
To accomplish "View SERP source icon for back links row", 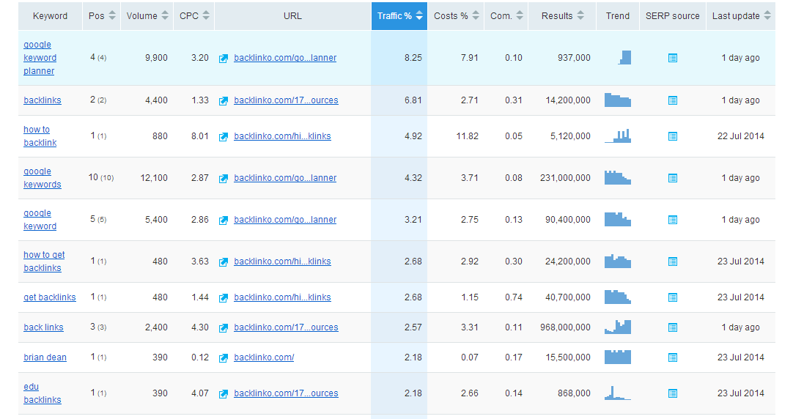I will [673, 328].
